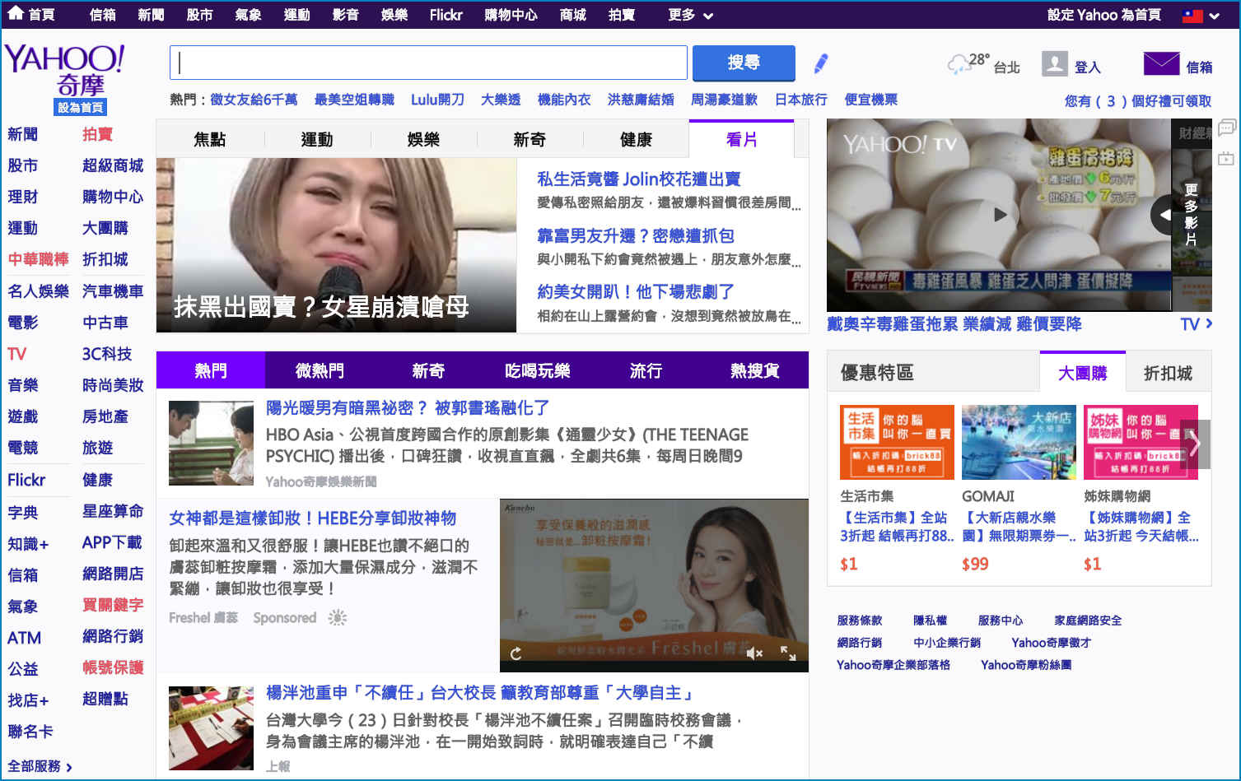Image resolution: width=1241 pixels, height=781 pixels.
Task: Click the Taiwan flag region icon
Action: [x=1192, y=16]
